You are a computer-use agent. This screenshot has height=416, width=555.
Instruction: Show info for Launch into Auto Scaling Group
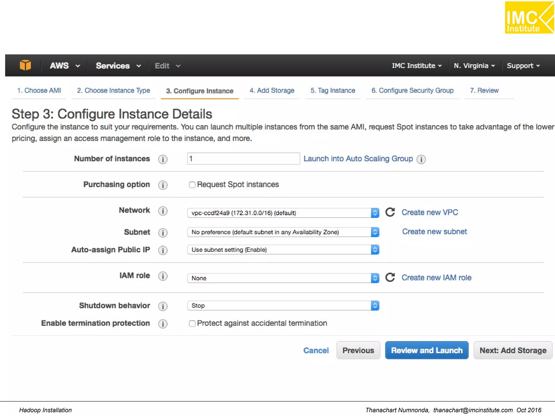pyautogui.click(x=421, y=159)
